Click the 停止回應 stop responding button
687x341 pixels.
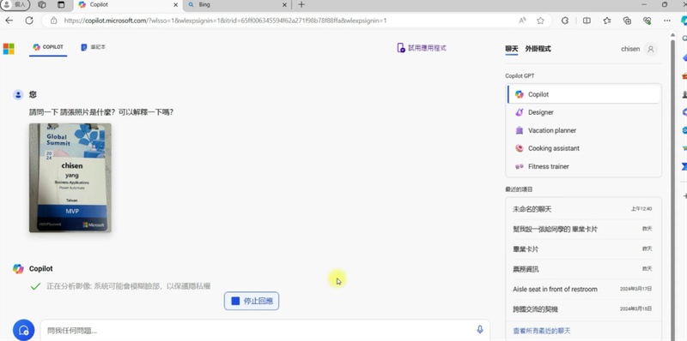click(x=252, y=302)
